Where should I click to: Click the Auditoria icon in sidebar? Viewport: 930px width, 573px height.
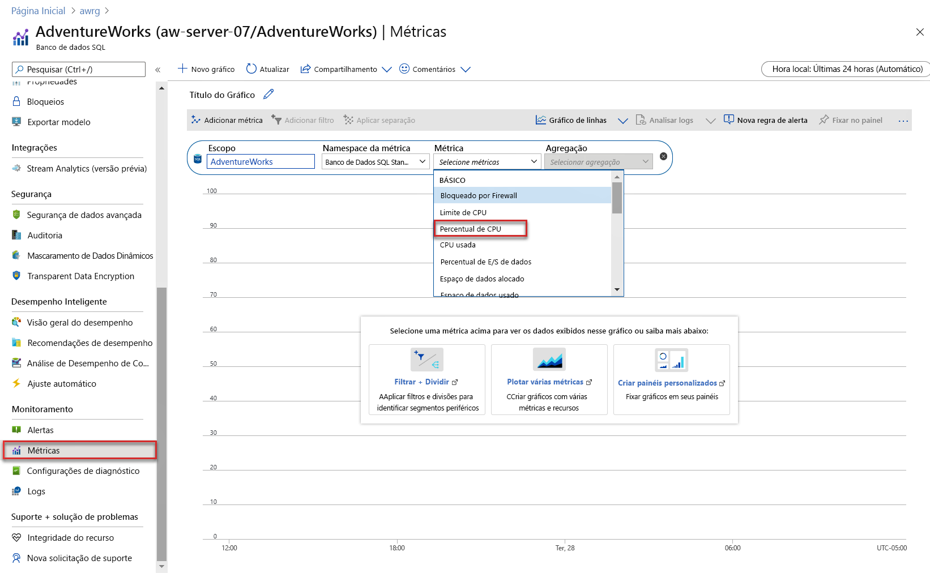pos(16,235)
